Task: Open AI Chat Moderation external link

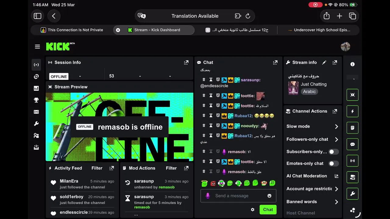Action: (x=336, y=176)
